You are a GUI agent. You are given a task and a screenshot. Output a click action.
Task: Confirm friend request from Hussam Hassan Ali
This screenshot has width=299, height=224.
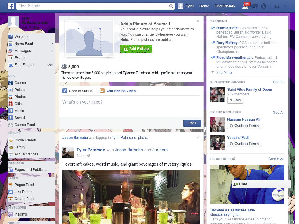[244, 125]
